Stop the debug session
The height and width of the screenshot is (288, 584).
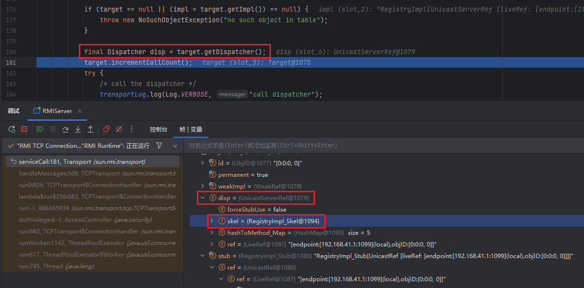click(24, 130)
